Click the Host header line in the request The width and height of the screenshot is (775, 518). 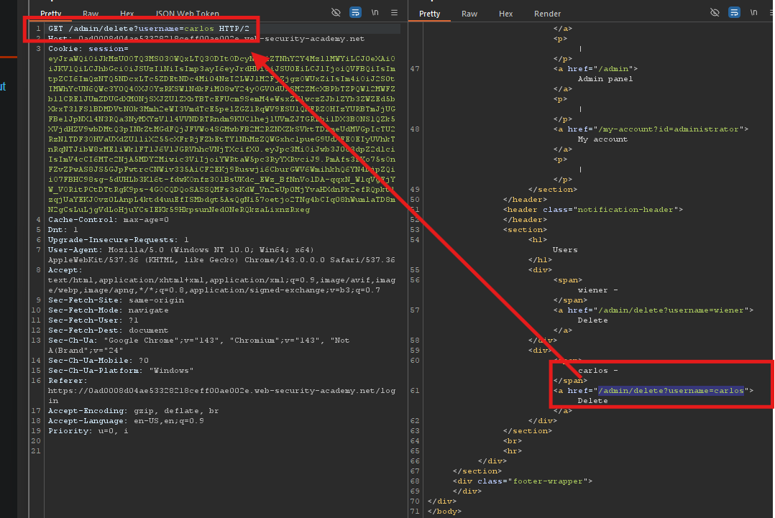(x=206, y=39)
